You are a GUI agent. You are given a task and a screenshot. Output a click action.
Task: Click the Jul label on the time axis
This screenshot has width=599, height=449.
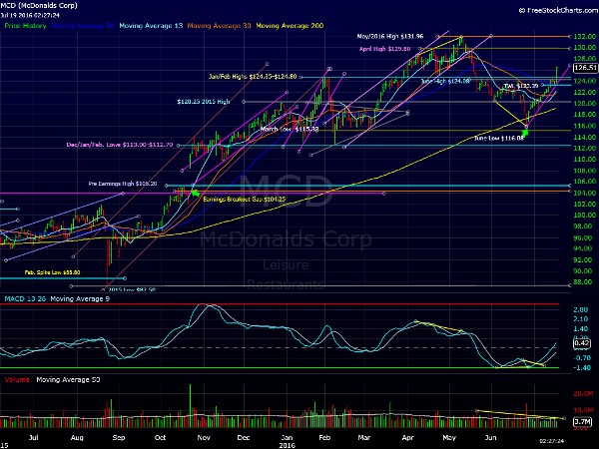(x=34, y=438)
